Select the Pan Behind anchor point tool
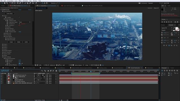 coord(15,3)
